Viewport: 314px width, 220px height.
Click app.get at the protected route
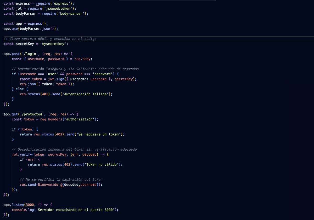(11, 114)
